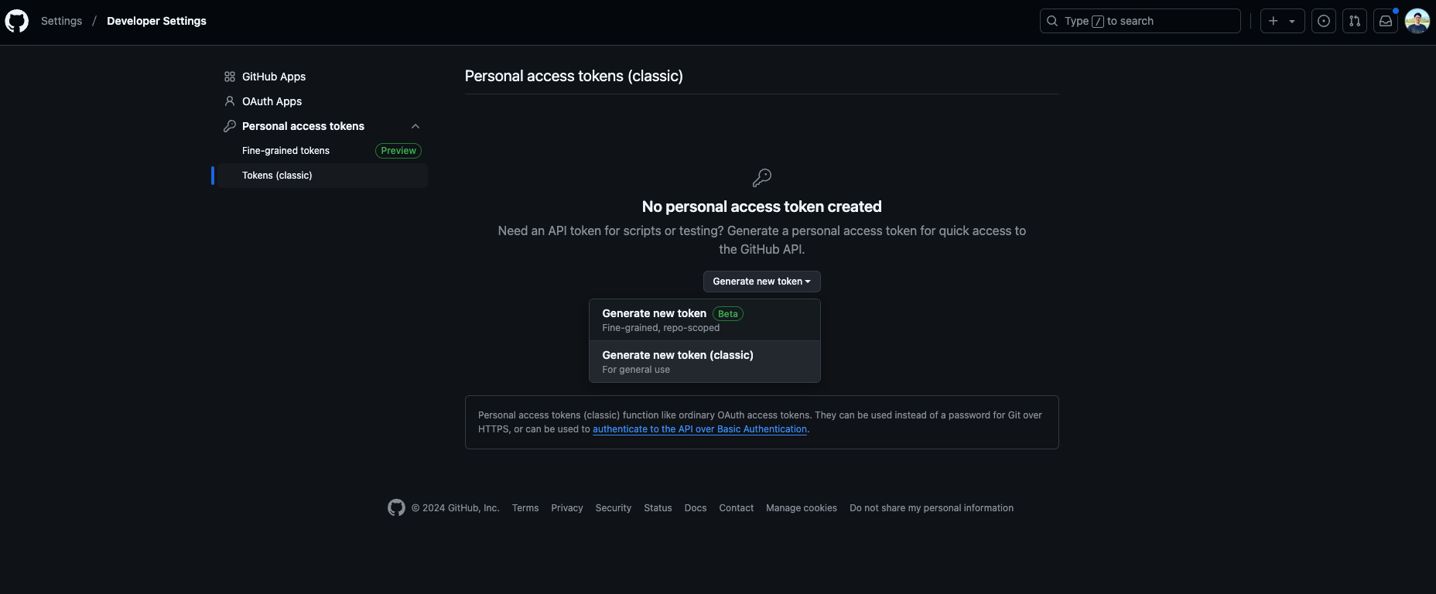Open the user avatar menu
Screen dimensions: 1436x594
pos(1417,21)
